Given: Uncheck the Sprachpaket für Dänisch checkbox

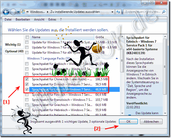Looking at the screenshot, I should click(27, 84).
